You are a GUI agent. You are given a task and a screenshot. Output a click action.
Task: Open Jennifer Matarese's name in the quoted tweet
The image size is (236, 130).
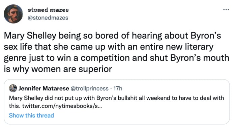click(x=43, y=88)
